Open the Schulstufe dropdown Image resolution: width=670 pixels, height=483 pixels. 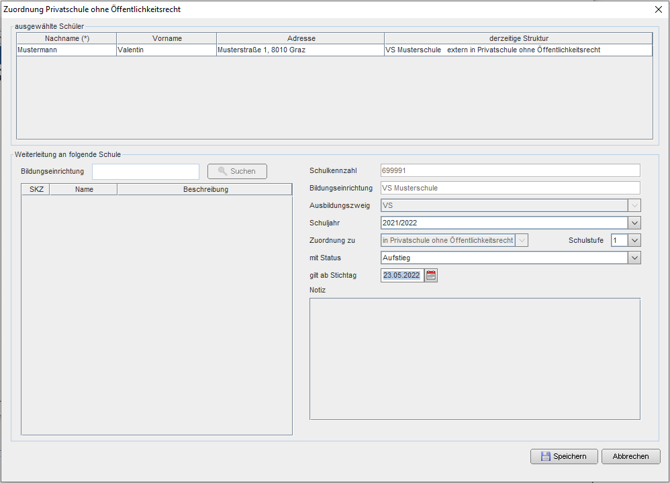(x=634, y=240)
